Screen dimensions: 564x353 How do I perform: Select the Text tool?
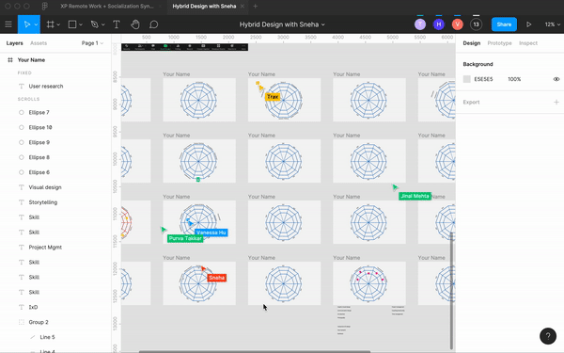[117, 24]
